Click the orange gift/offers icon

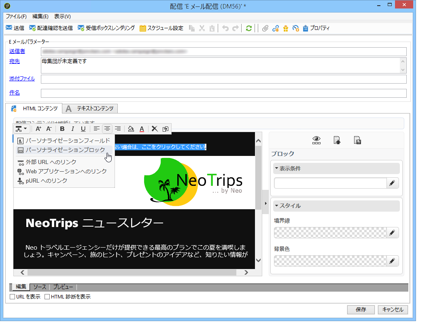coord(286,28)
